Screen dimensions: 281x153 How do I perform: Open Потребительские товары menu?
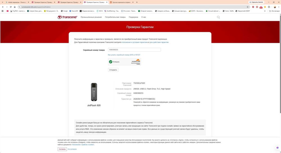[115, 17]
